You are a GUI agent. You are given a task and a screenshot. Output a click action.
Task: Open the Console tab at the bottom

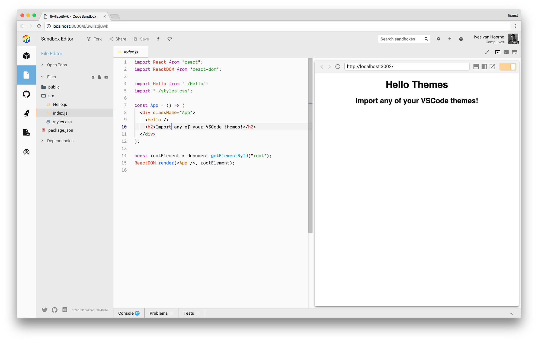(126, 313)
